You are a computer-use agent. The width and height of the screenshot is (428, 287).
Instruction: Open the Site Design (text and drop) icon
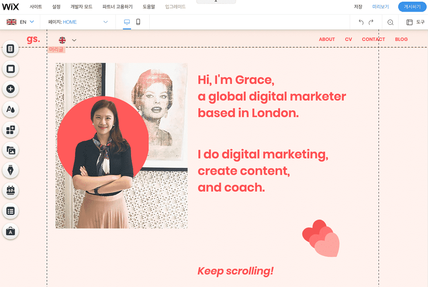tap(10, 109)
